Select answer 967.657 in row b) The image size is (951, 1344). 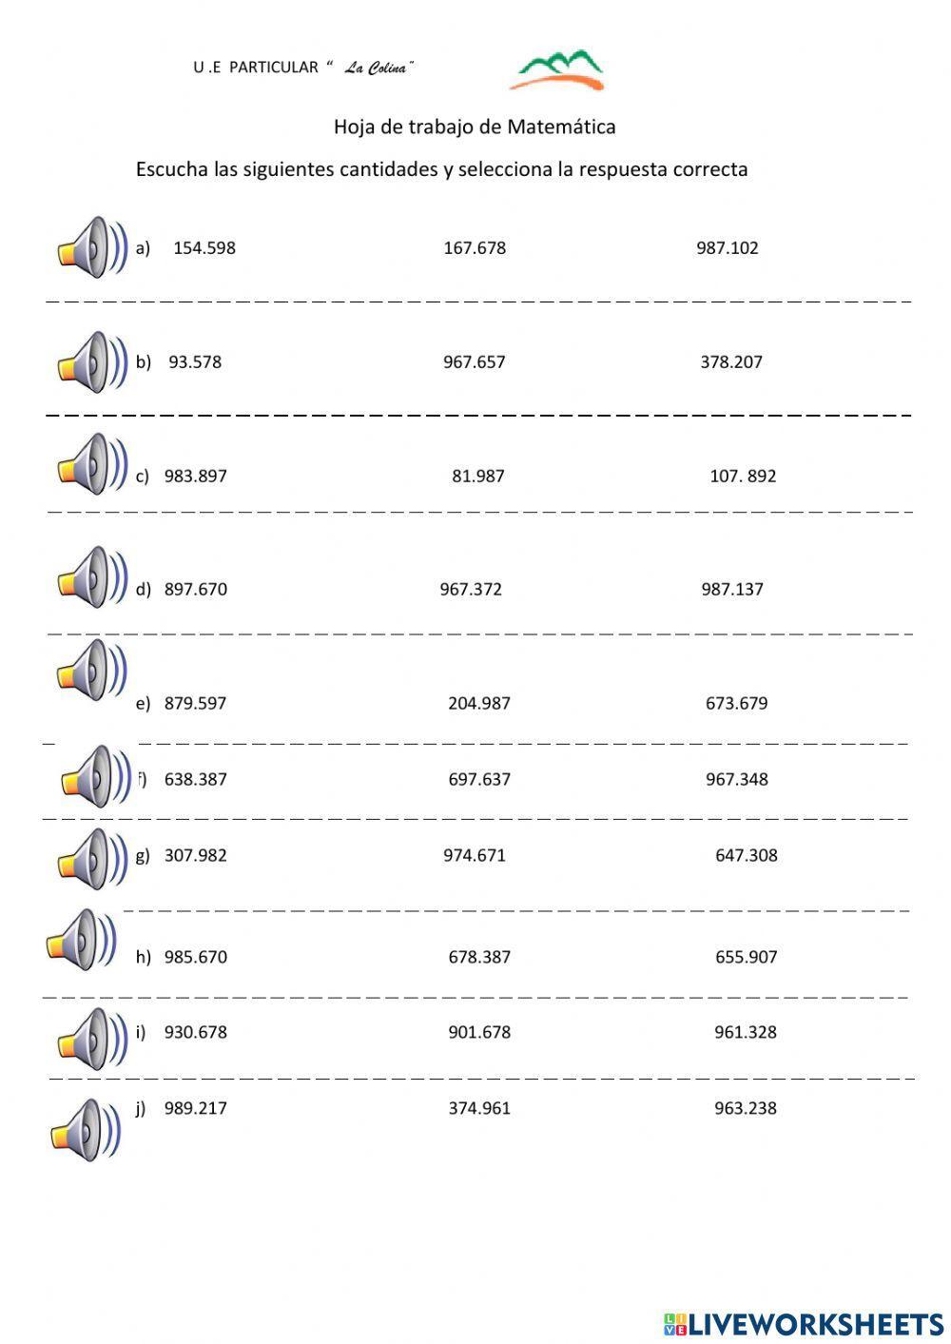(475, 362)
